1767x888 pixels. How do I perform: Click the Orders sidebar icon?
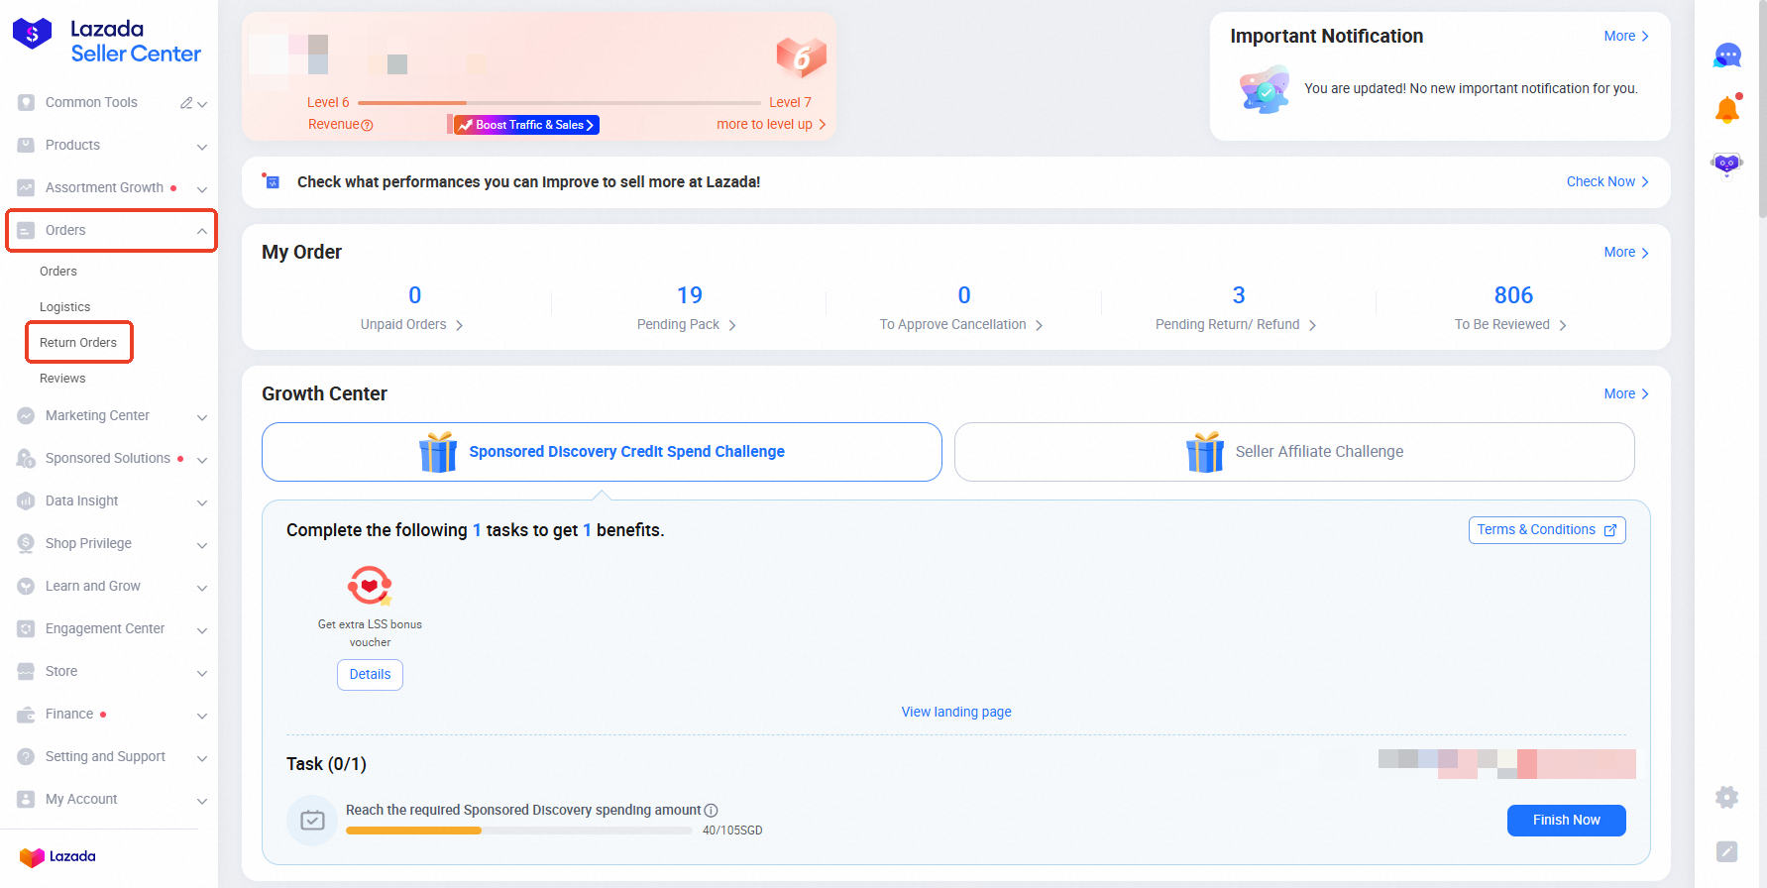pyautogui.click(x=26, y=230)
